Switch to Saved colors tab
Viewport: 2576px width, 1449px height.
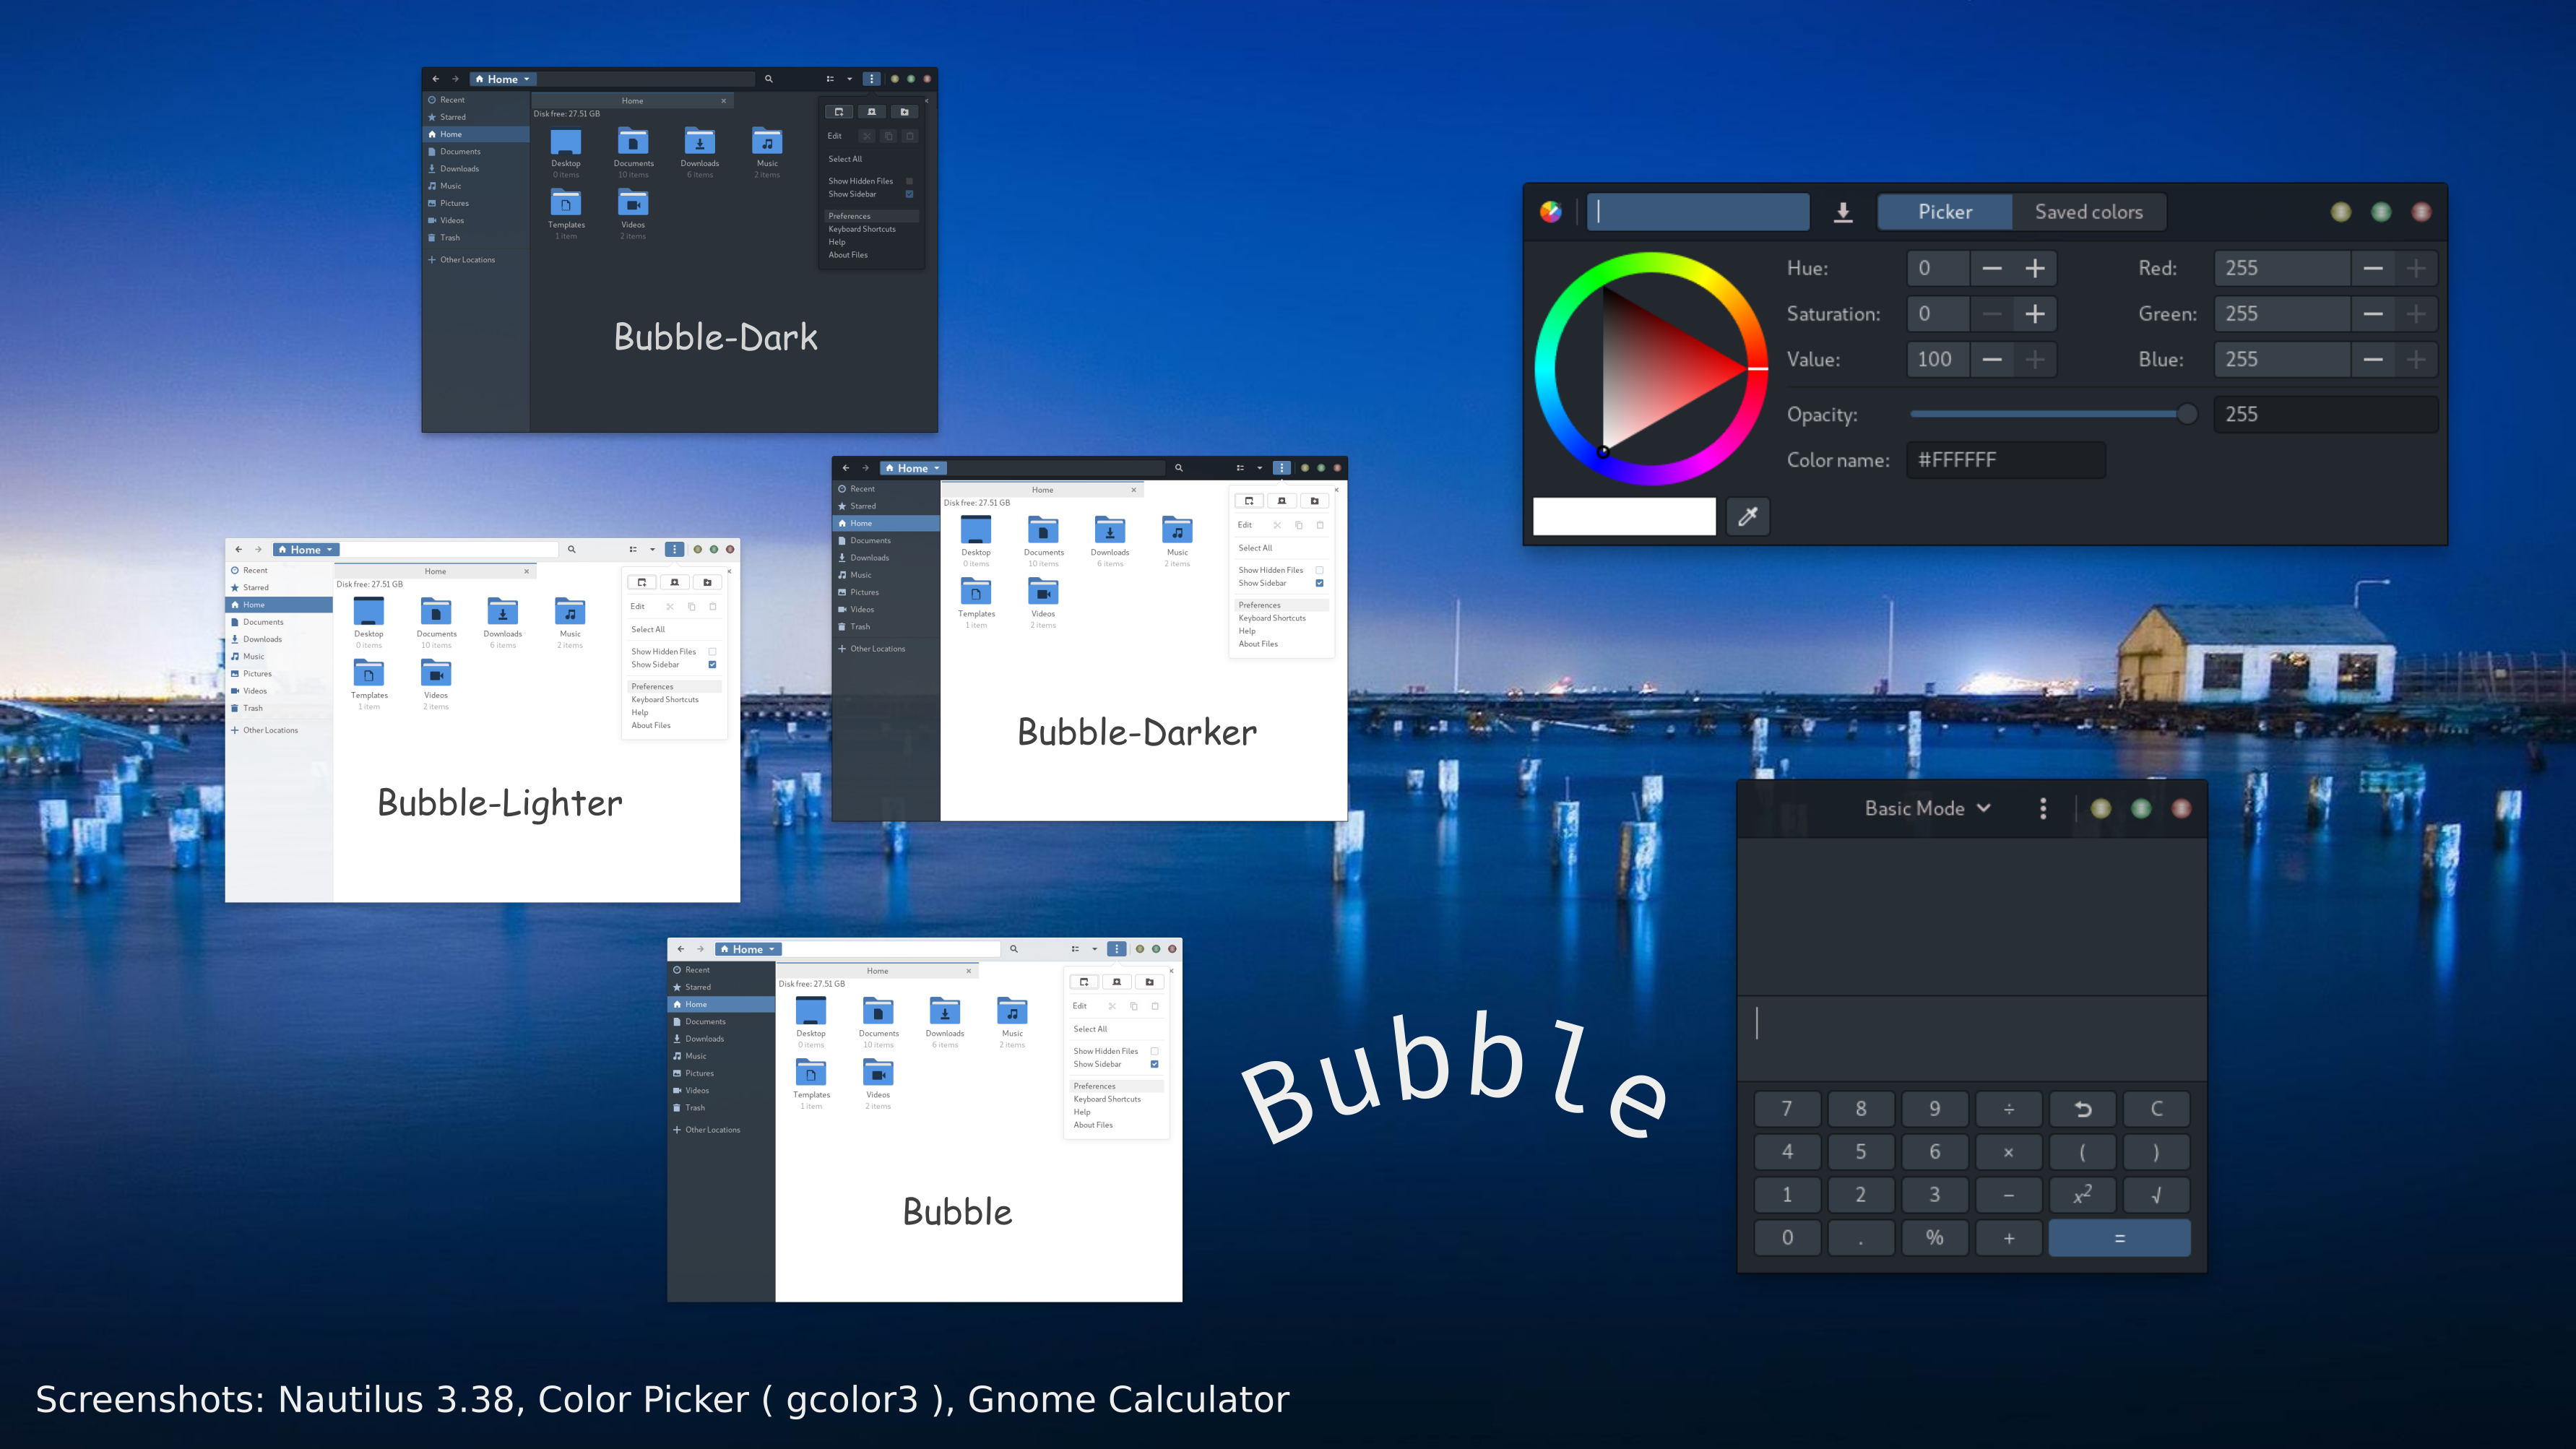(x=2088, y=212)
